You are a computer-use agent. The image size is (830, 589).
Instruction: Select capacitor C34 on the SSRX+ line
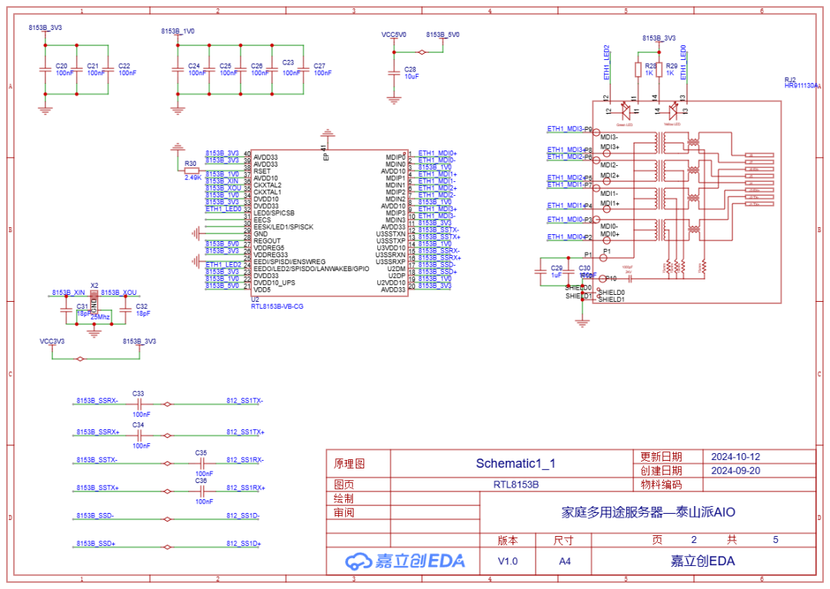pos(138,435)
